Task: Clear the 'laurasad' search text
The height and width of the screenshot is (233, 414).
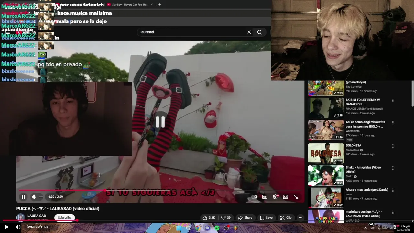Action: pos(249,32)
